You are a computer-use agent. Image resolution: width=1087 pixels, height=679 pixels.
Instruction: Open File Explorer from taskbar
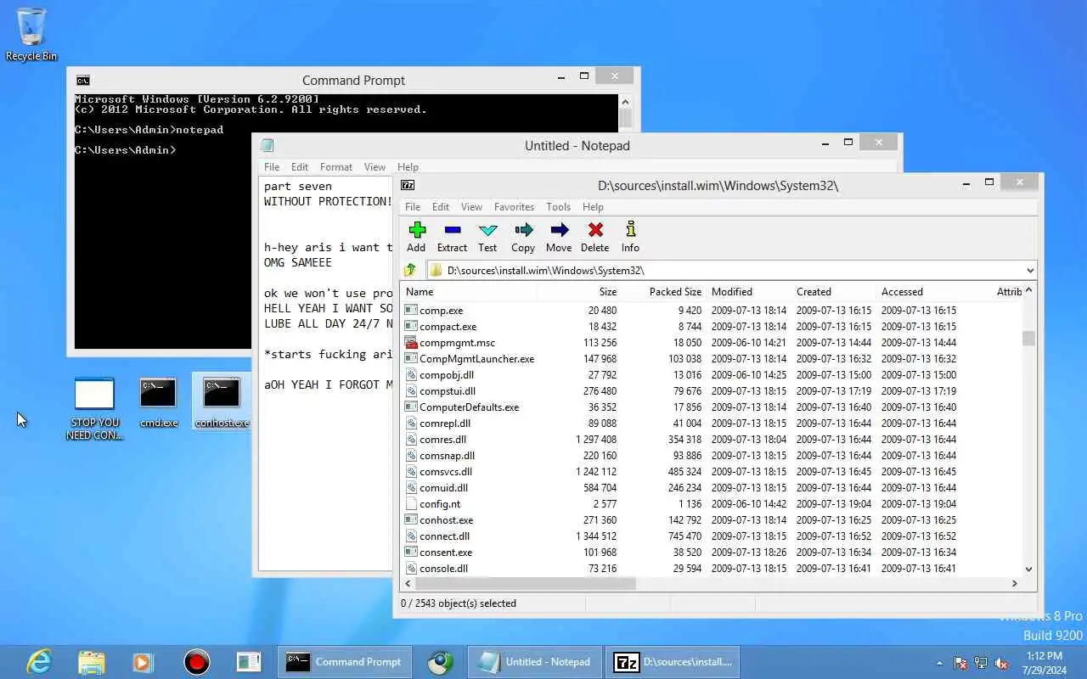tap(91, 662)
